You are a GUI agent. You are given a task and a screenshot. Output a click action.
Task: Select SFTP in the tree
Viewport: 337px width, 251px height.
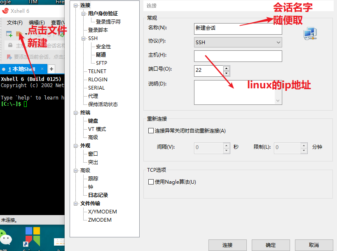tap(101, 63)
